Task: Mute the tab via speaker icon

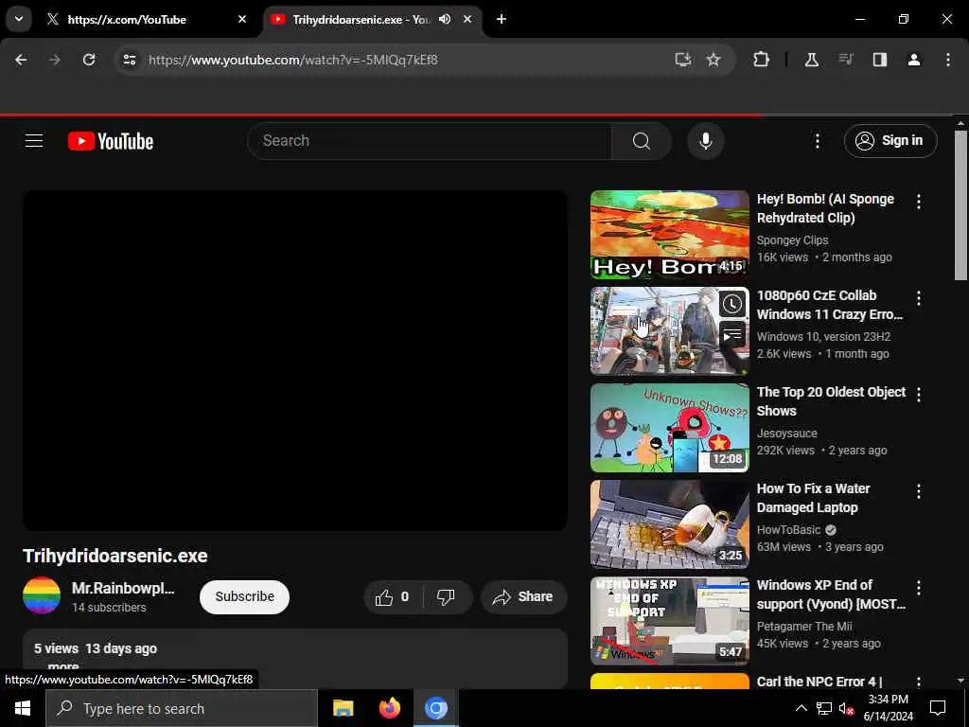Action: click(x=445, y=19)
